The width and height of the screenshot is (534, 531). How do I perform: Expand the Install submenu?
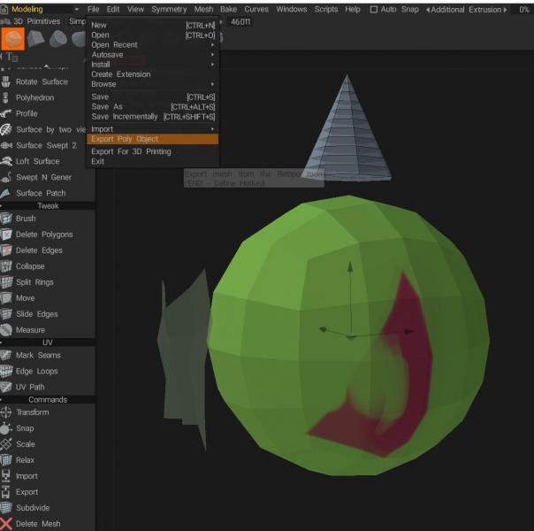tap(212, 65)
